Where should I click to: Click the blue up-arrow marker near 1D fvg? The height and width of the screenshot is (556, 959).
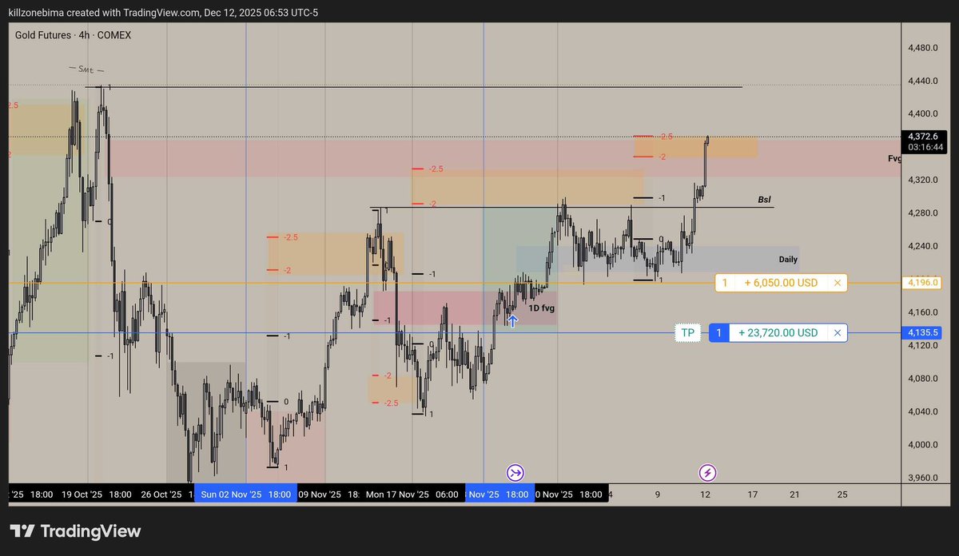[512, 320]
